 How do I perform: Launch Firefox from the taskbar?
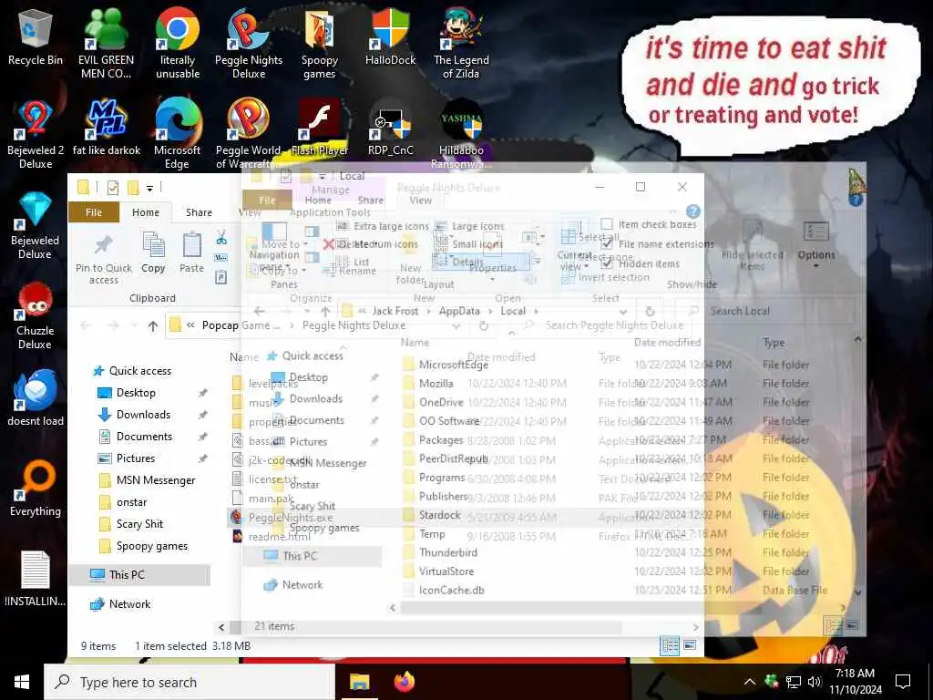click(405, 682)
